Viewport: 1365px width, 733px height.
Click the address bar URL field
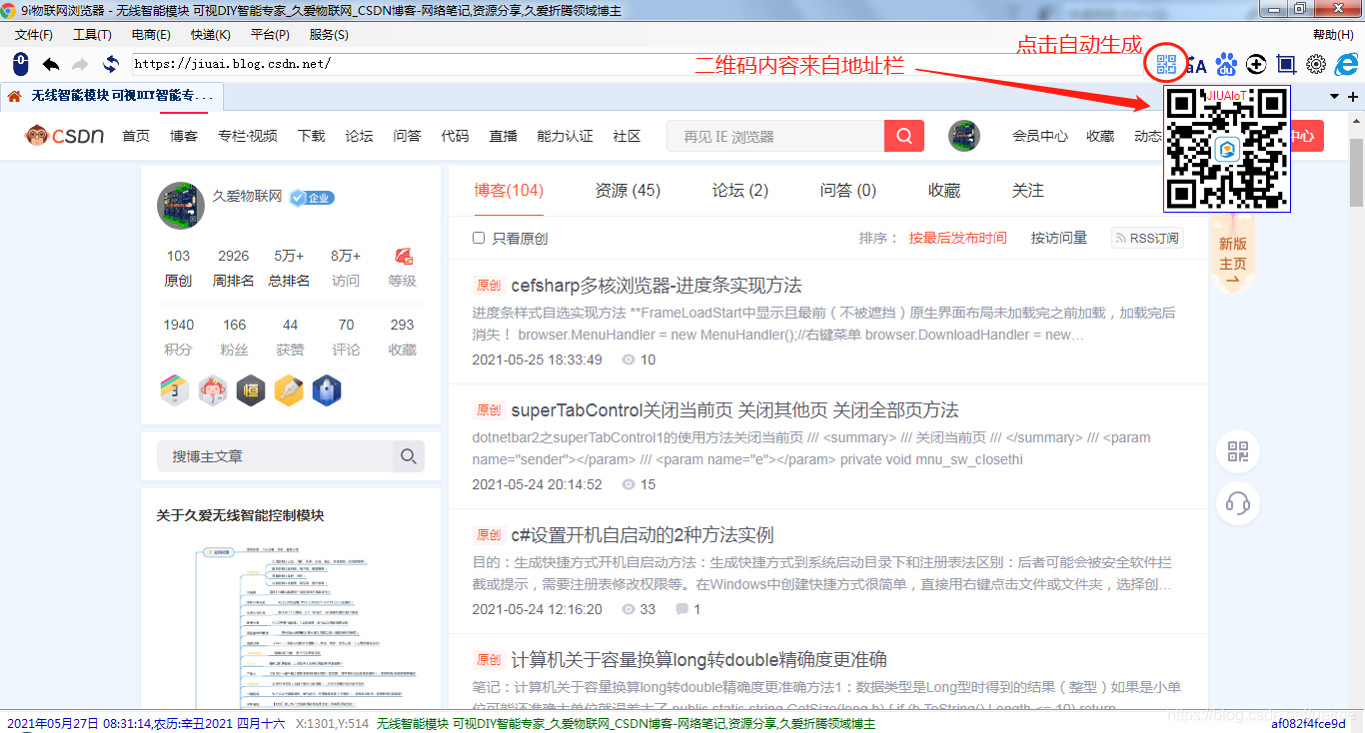point(636,64)
